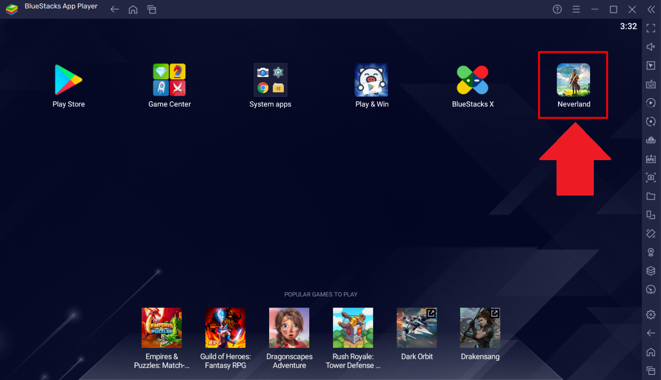Take a screenshot with the sidebar tool
661x380 pixels.
[x=650, y=177]
